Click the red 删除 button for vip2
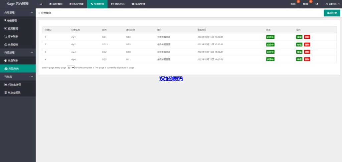Viewport: 342px width, 162px height. [307, 44]
